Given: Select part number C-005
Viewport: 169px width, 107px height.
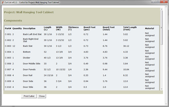Looking at the screenshot, I should 8,58.
